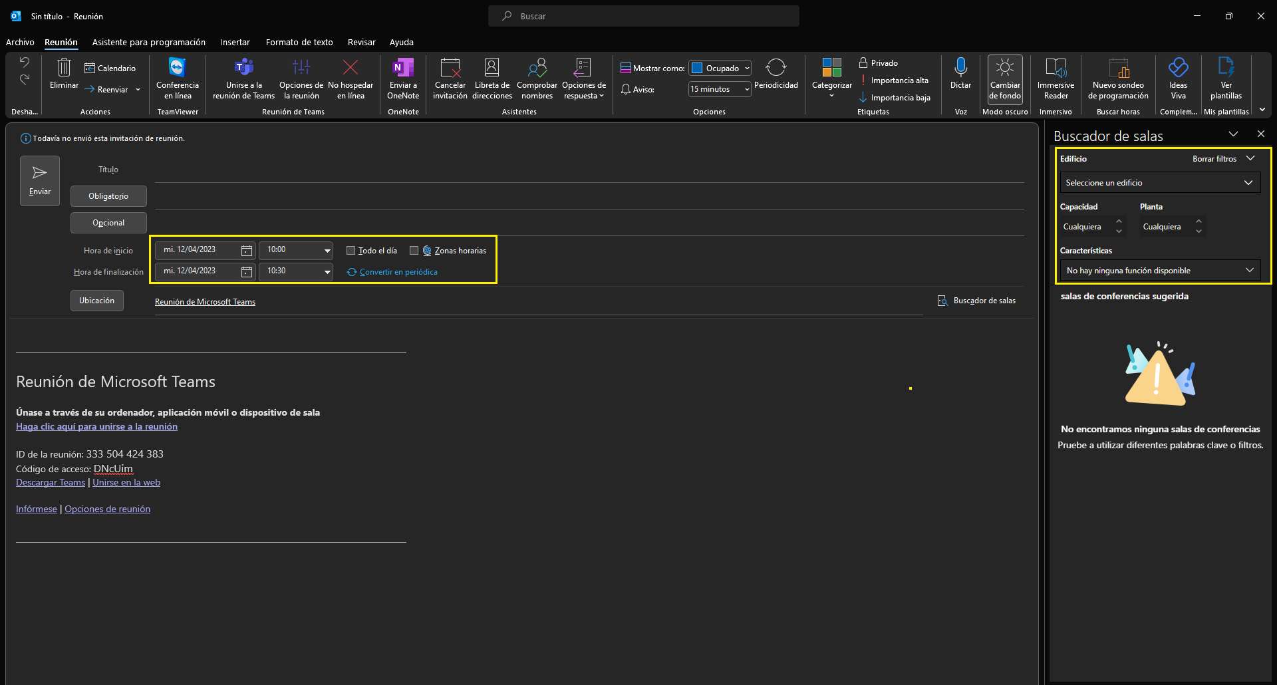Toggle Cambiar de fondo dark mode
The height and width of the screenshot is (685, 1277).
(x=1005, y=78)
